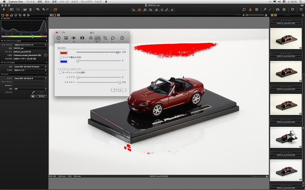Click the gear preferences icon in the toolbar
The width and height of the screenshot is (305, 190).
click(292, 10)
